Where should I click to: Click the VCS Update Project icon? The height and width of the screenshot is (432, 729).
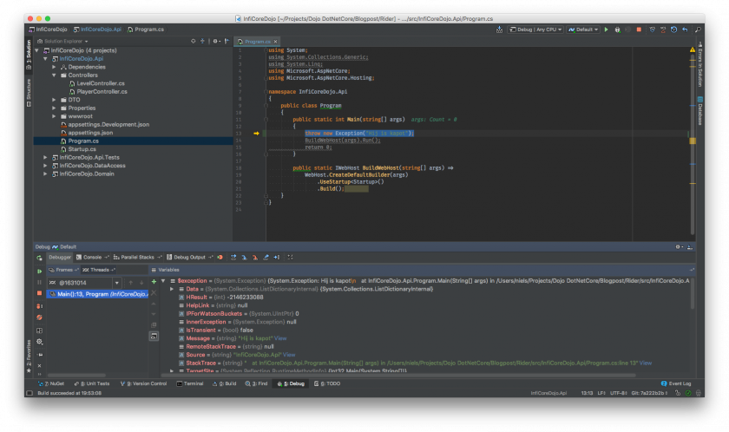click(653, 29)
